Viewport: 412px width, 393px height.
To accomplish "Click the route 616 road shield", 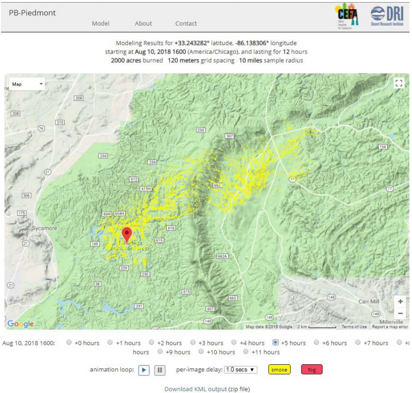I will coord(171,228).
